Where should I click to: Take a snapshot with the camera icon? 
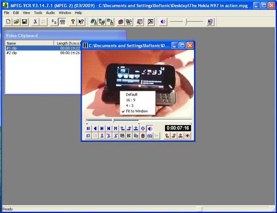149,136
